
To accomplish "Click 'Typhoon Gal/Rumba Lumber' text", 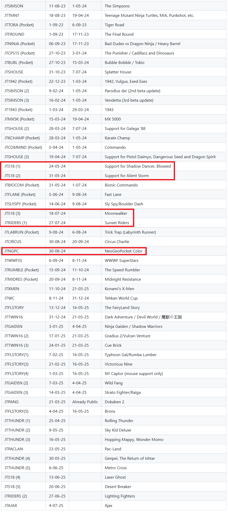I will click(131, 355).
